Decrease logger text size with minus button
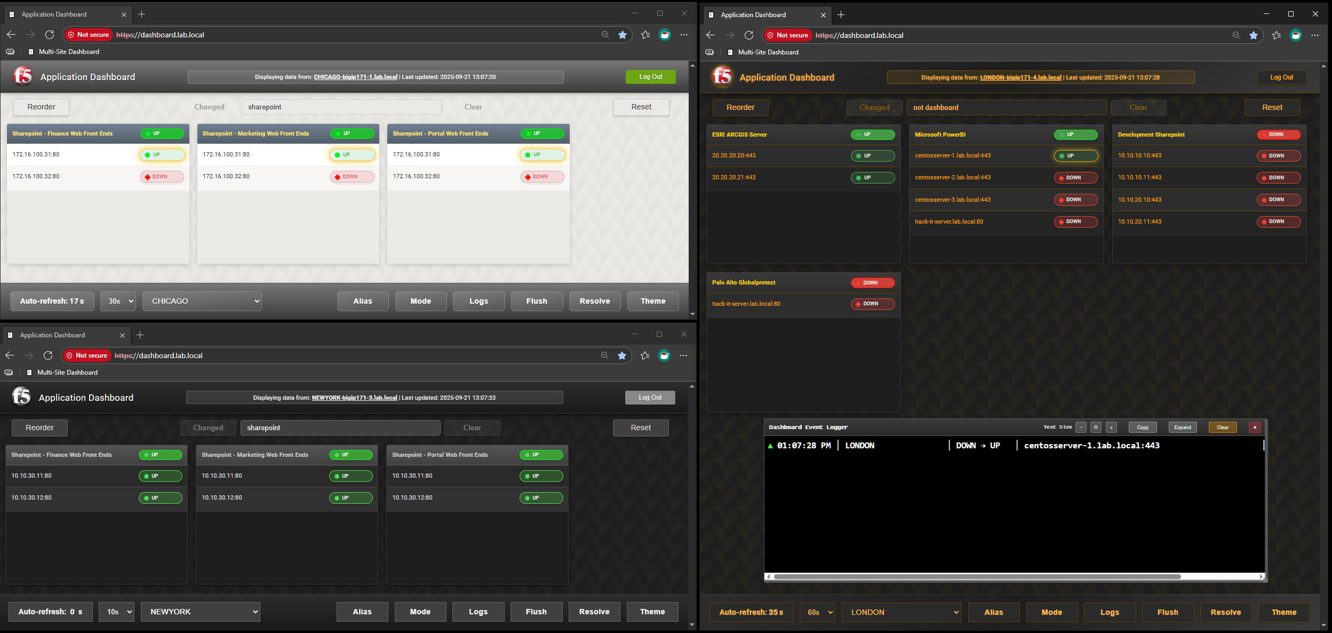 tap(1081, 428)
